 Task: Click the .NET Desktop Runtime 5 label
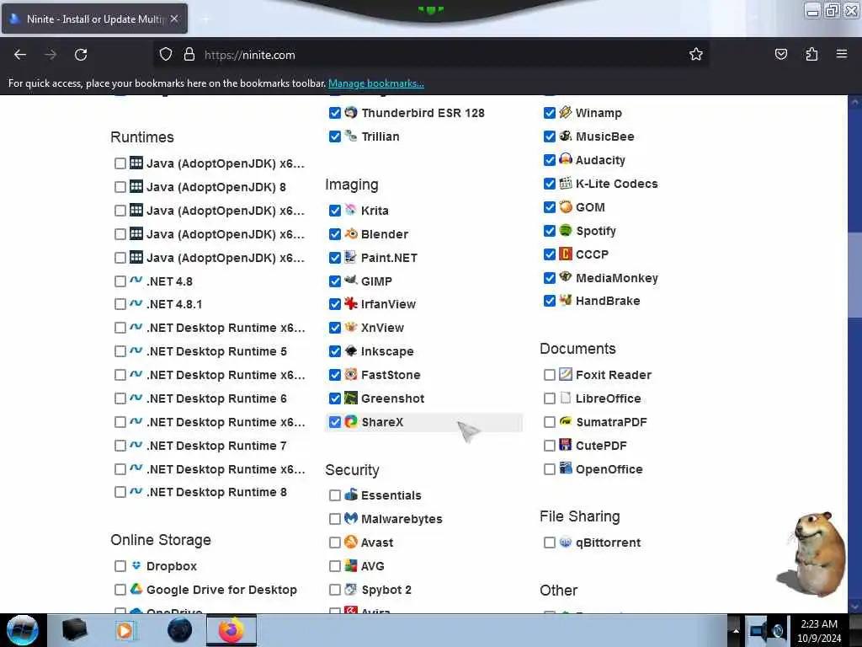pos(216,351)
